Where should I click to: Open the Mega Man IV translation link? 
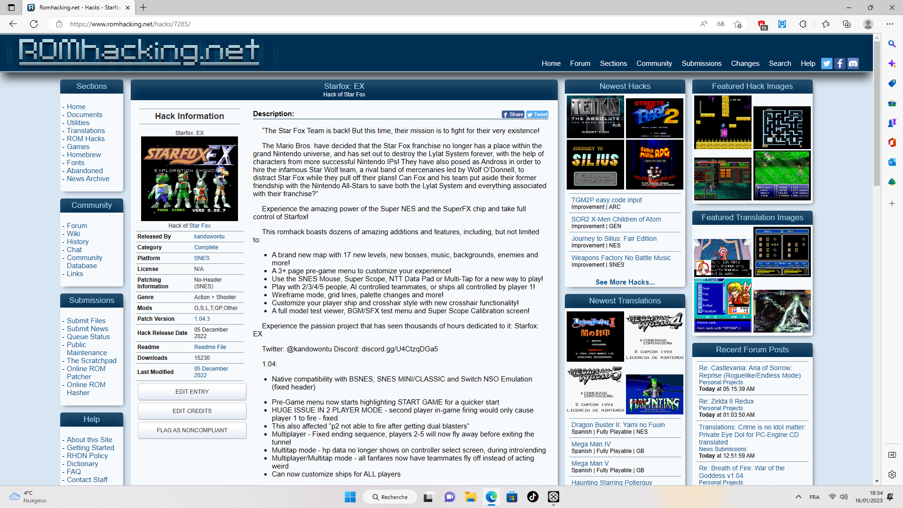coord(591,444)
